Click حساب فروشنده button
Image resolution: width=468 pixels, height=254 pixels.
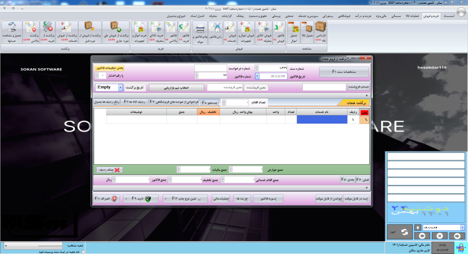coord(358,86)
